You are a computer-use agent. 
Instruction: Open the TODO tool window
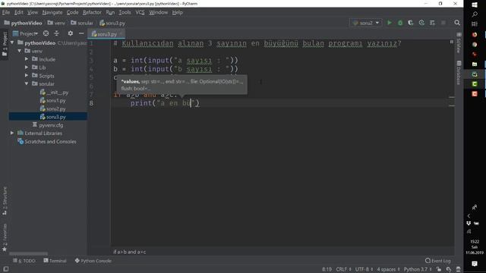click(x=24, y=261)
